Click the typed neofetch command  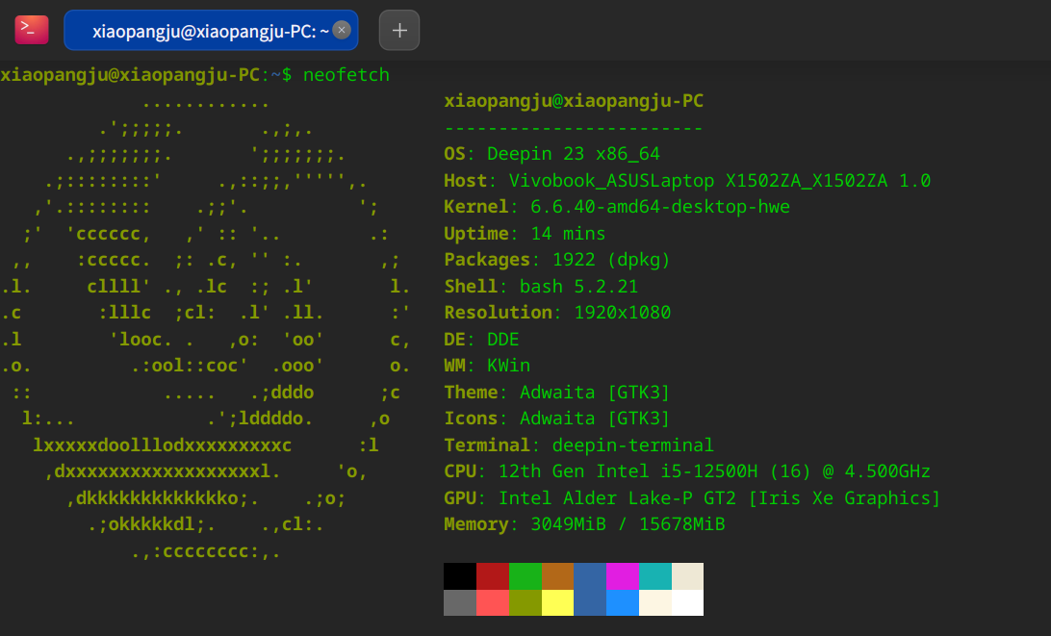click(346, 74)
